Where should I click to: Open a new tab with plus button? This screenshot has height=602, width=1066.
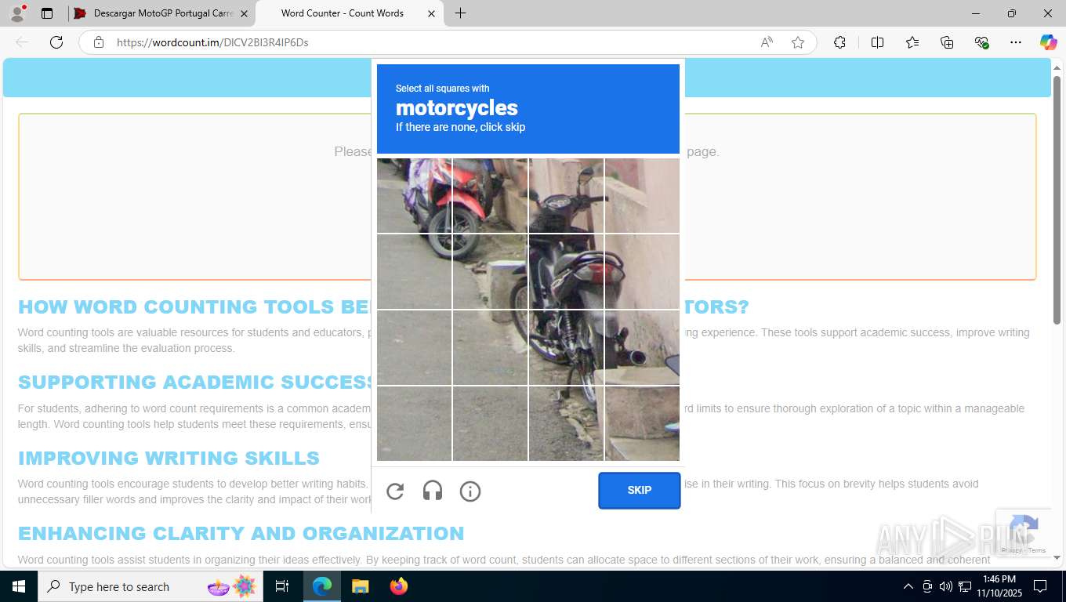(x=460, y=13)
